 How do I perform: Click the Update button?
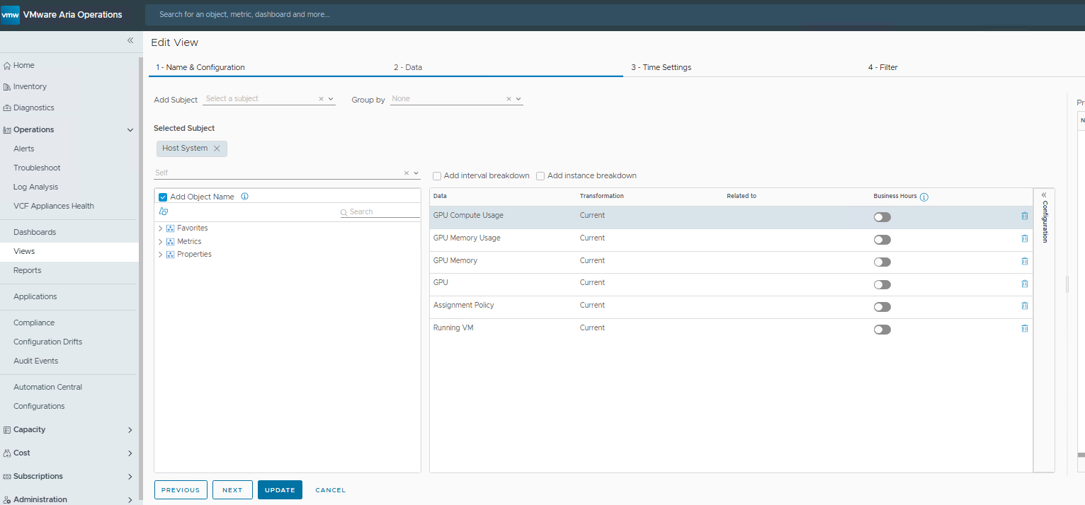[x=280, y=490]
